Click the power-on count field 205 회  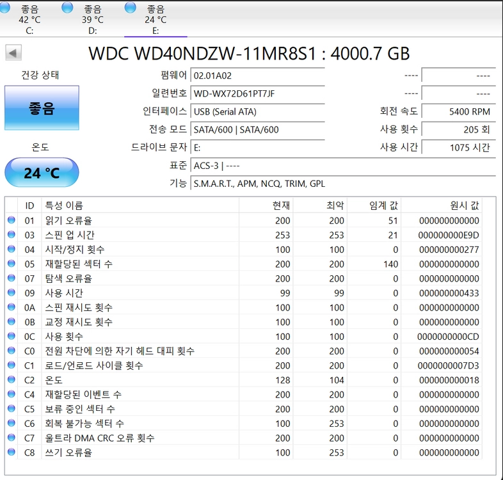(458, 130)
